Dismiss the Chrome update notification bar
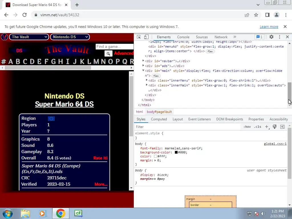292x219 pixels. [285, 27]
